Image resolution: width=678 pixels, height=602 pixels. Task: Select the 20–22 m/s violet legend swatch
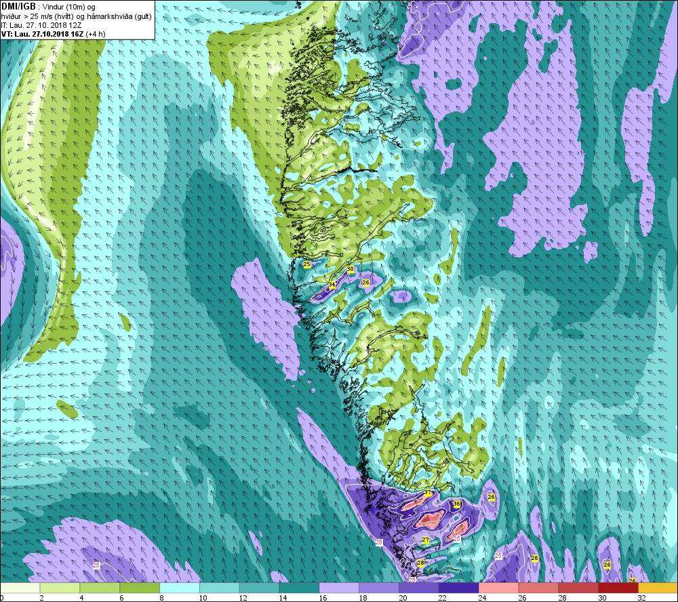(418, 588)
